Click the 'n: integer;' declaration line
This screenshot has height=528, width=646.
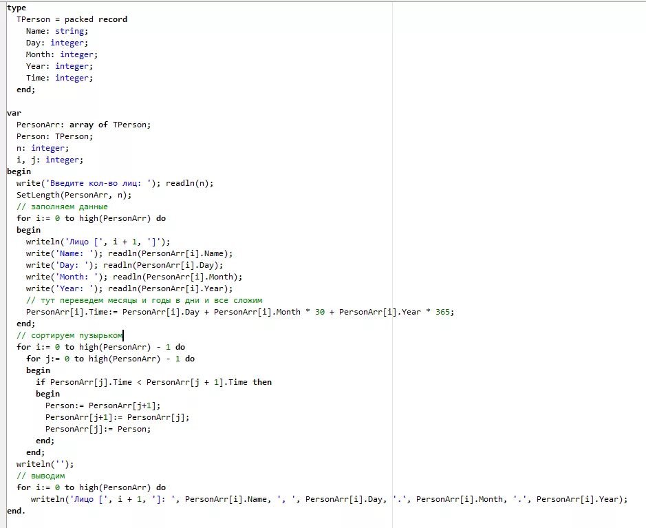[x=43, y=148]
